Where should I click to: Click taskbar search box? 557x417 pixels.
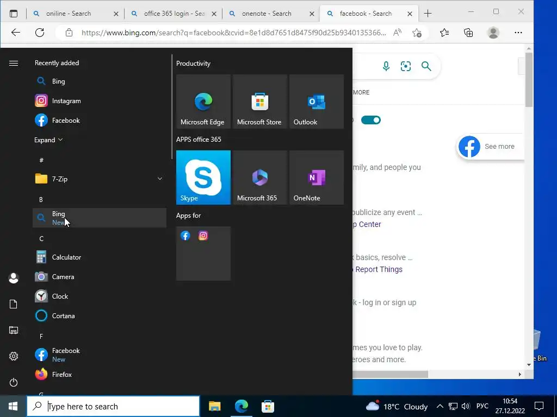[113, 406]
